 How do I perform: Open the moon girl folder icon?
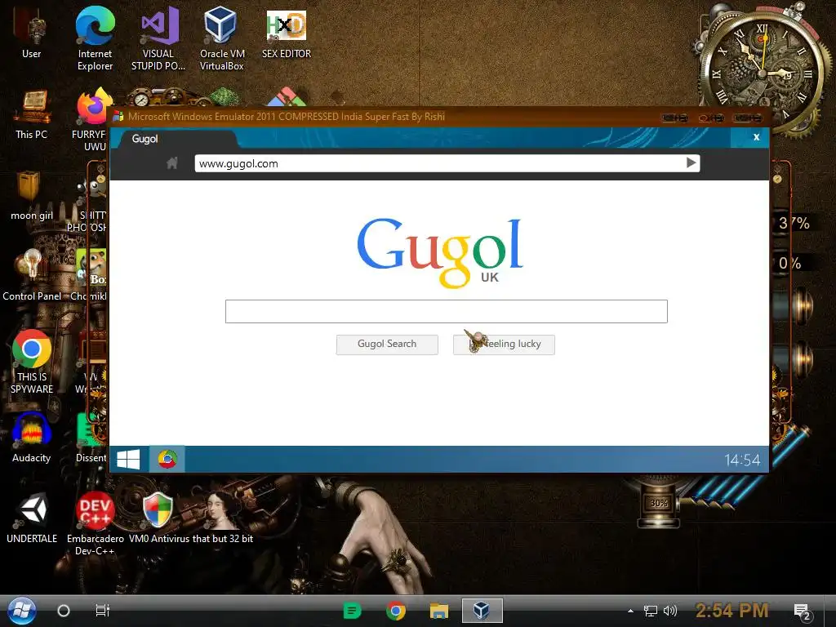(x=31, y=194)
